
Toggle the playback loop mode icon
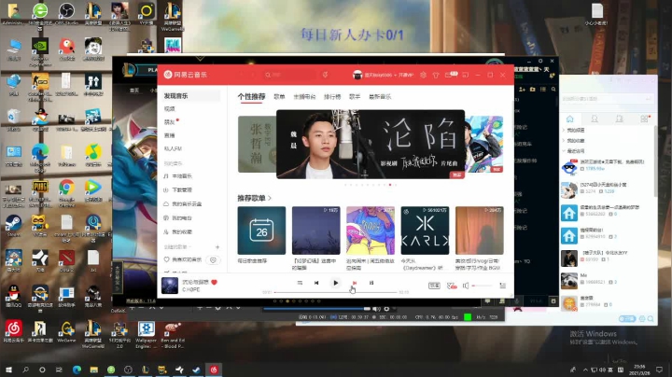pyautogui.click(x=300, y=283)
